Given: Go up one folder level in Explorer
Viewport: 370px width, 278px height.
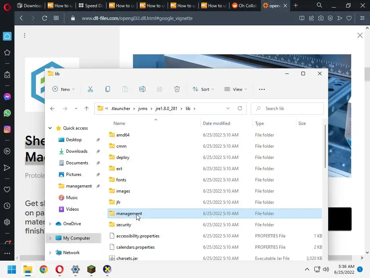Looking at the screenshot, I should pos(87,109).
